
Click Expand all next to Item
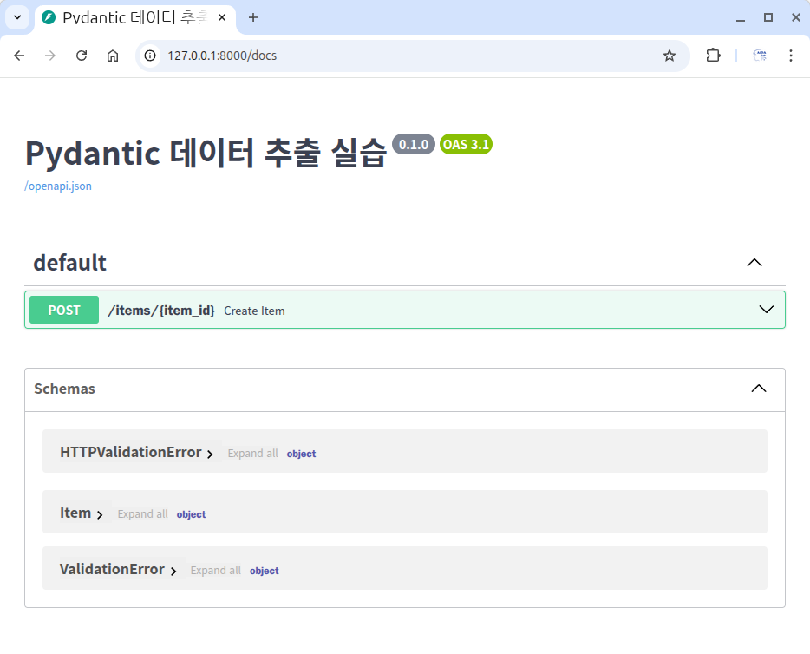(142, 514)
